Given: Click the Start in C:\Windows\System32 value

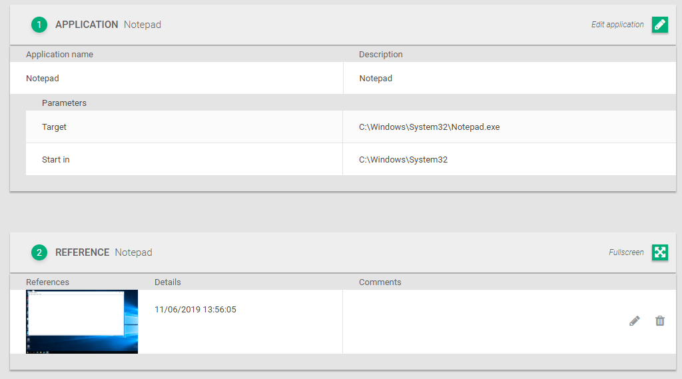Looking at the screenshot, I should 403,160.
